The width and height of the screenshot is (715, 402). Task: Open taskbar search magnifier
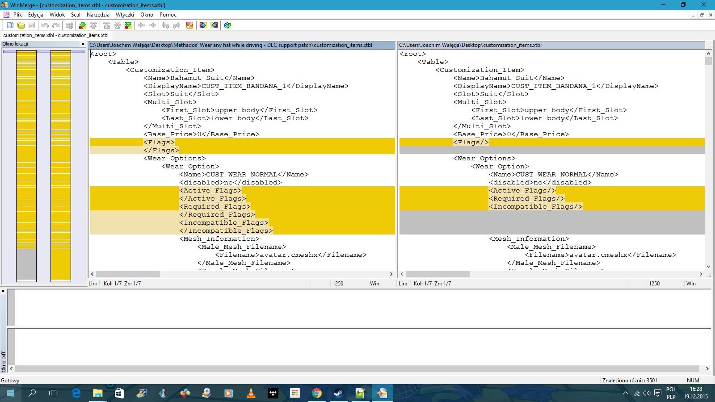coord(32,393)
